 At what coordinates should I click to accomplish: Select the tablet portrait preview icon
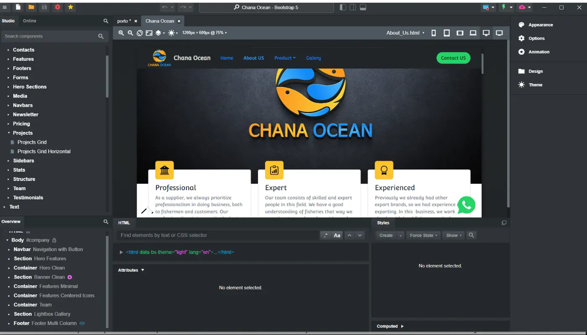point(447,33)
